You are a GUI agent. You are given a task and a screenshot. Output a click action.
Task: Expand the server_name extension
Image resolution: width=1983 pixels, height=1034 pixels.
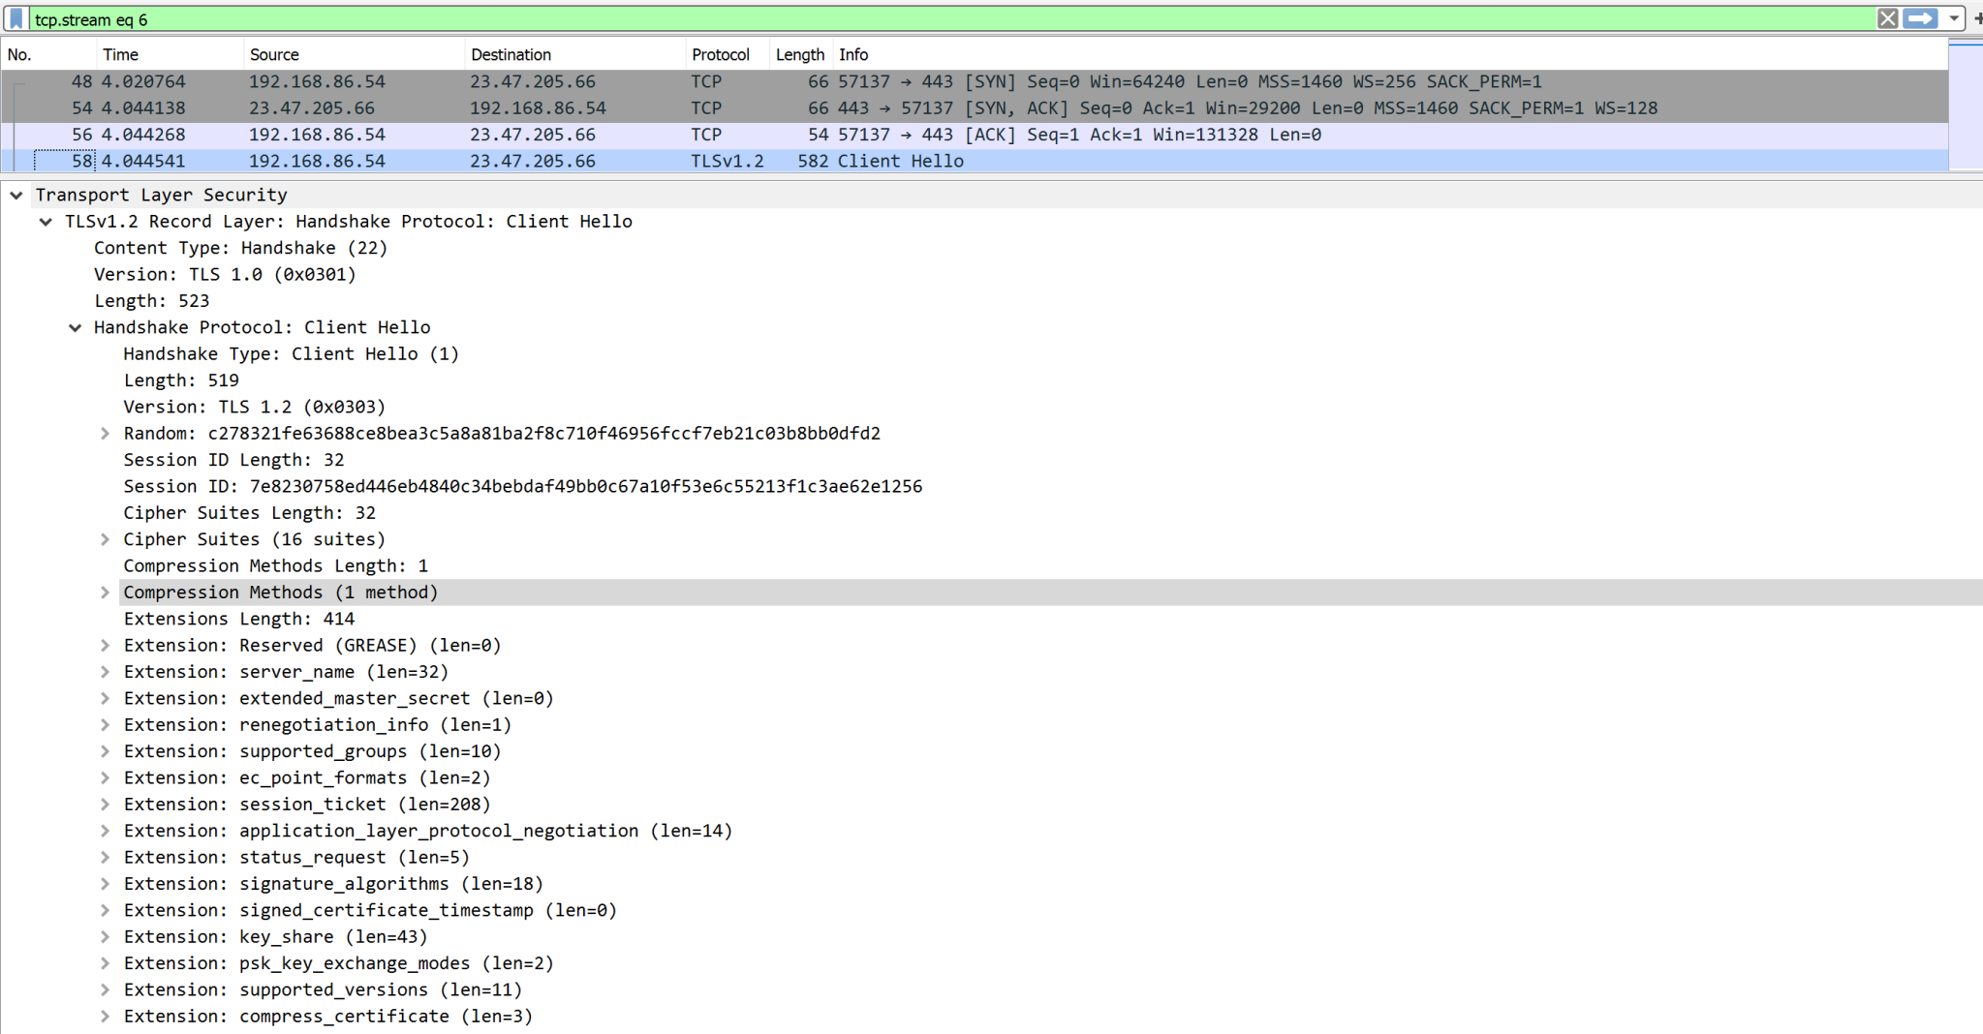(x=105, y=671)
